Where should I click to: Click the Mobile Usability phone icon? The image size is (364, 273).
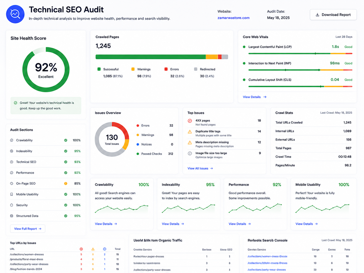(x=12, y=194)
